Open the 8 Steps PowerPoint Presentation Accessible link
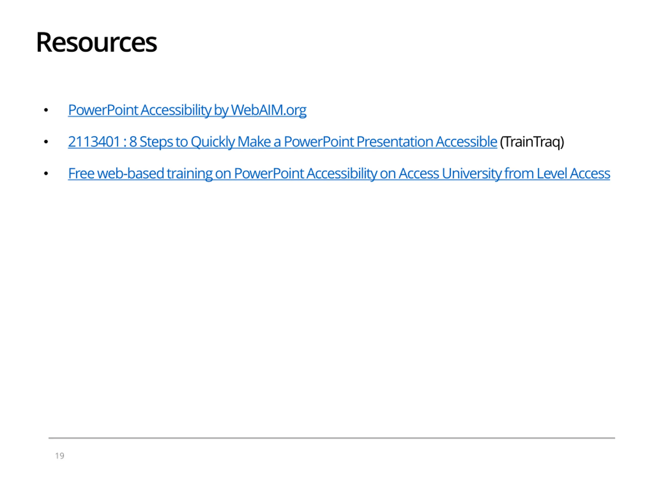Viewport: 654px width, 491px height. coord(282,142)
